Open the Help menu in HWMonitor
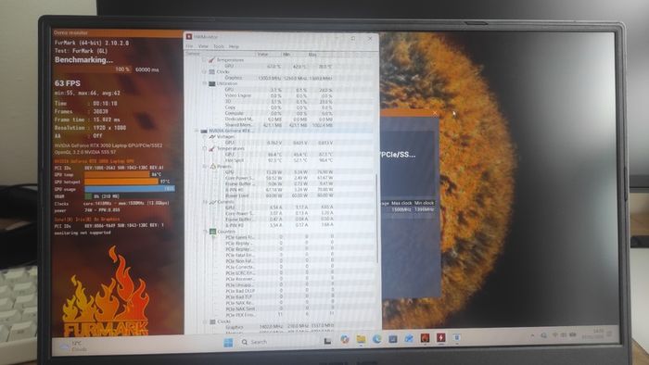This screenshot has width=649, height=365. [x=234, y=46]
